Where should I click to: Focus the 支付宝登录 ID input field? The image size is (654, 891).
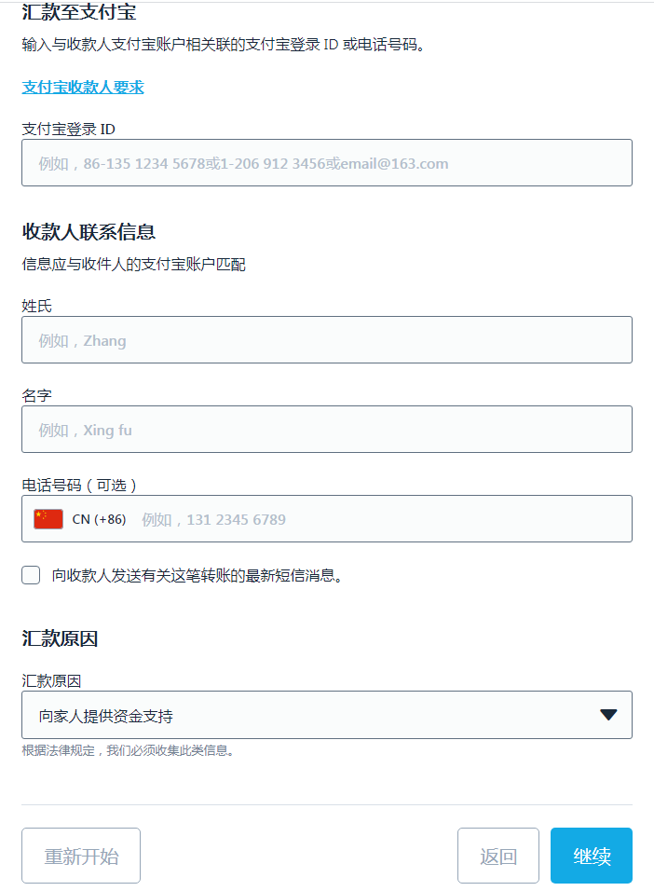(x=326, y=163)
